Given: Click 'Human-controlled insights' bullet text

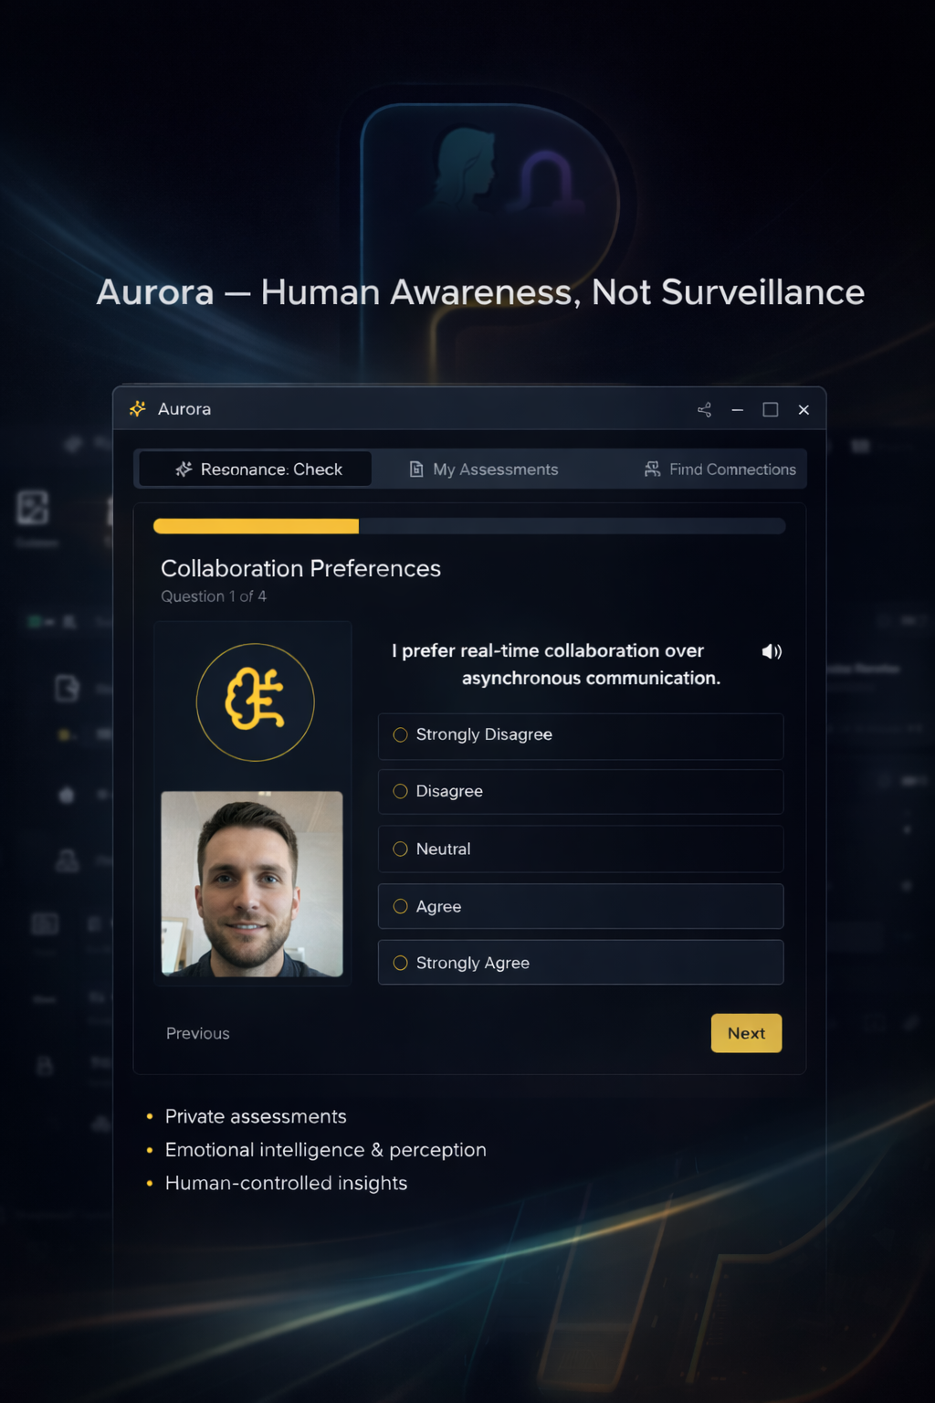Looking at the screenshot, I should coord(286,1183).
